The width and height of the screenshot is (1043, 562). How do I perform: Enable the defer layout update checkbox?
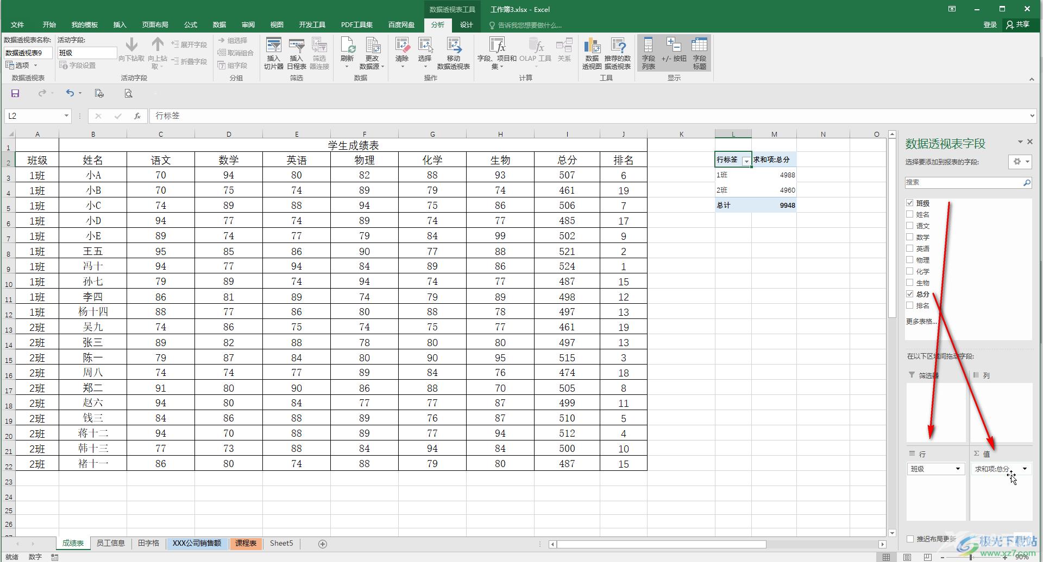coord(910,539)
